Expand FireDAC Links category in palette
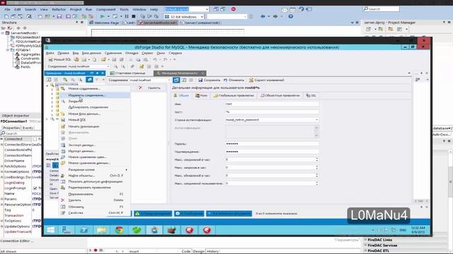 (365, 240)
